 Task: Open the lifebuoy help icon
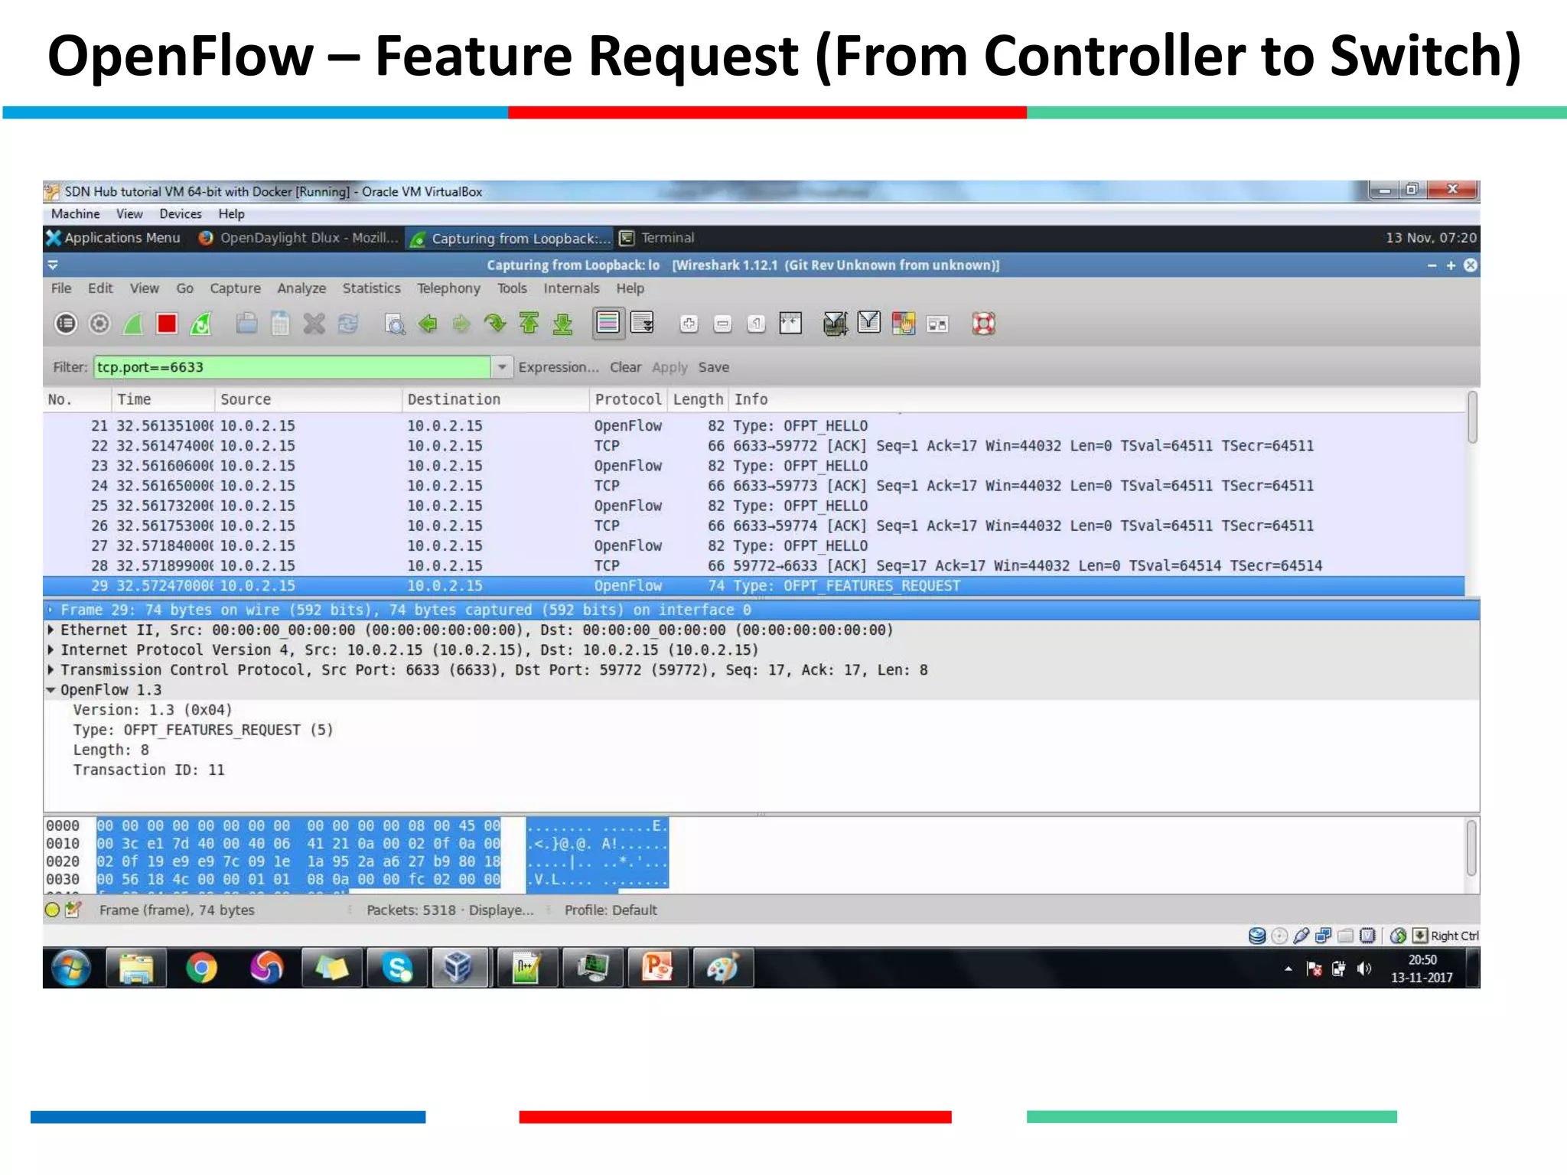click(x=983, y=324)
